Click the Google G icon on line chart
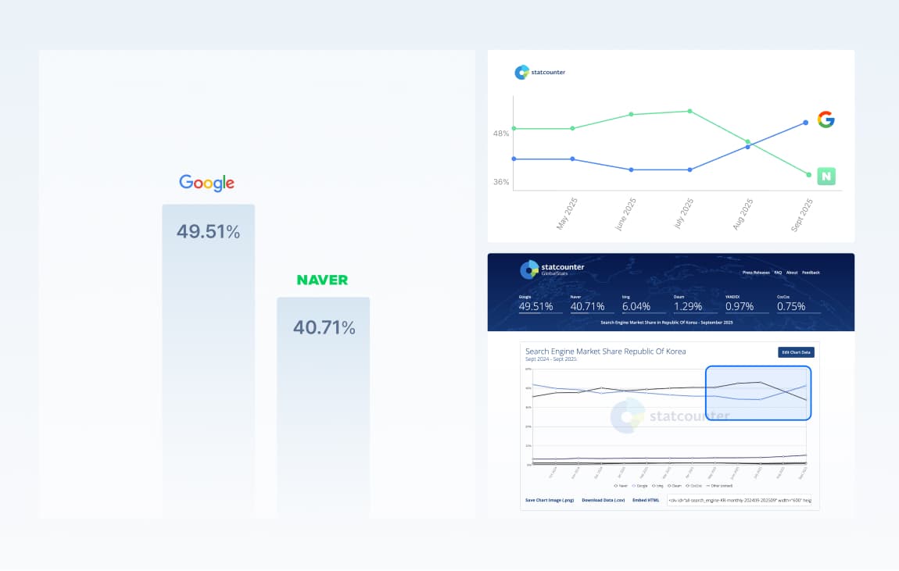Screen dimensions: 899x571 tap(826, 120)
